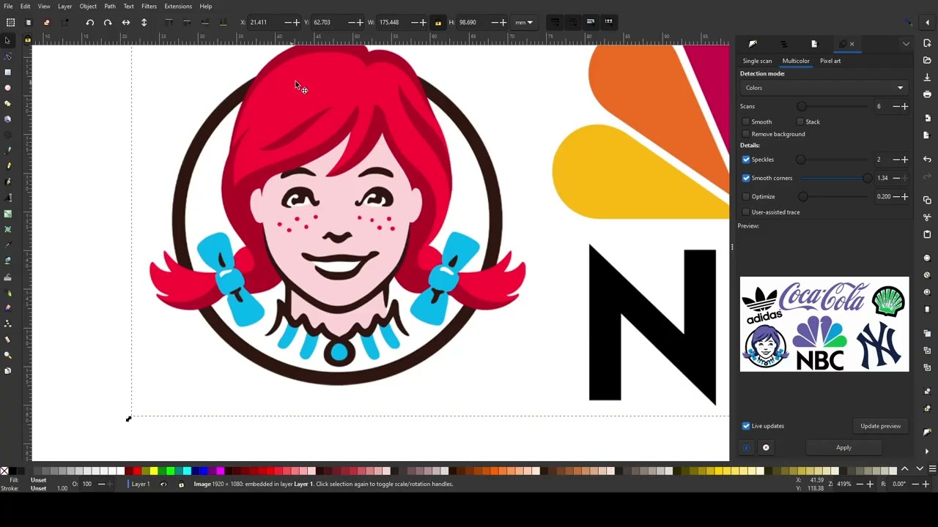Click the zoom percentage field 419%
The image size is (938, 527).
[844, 485]
